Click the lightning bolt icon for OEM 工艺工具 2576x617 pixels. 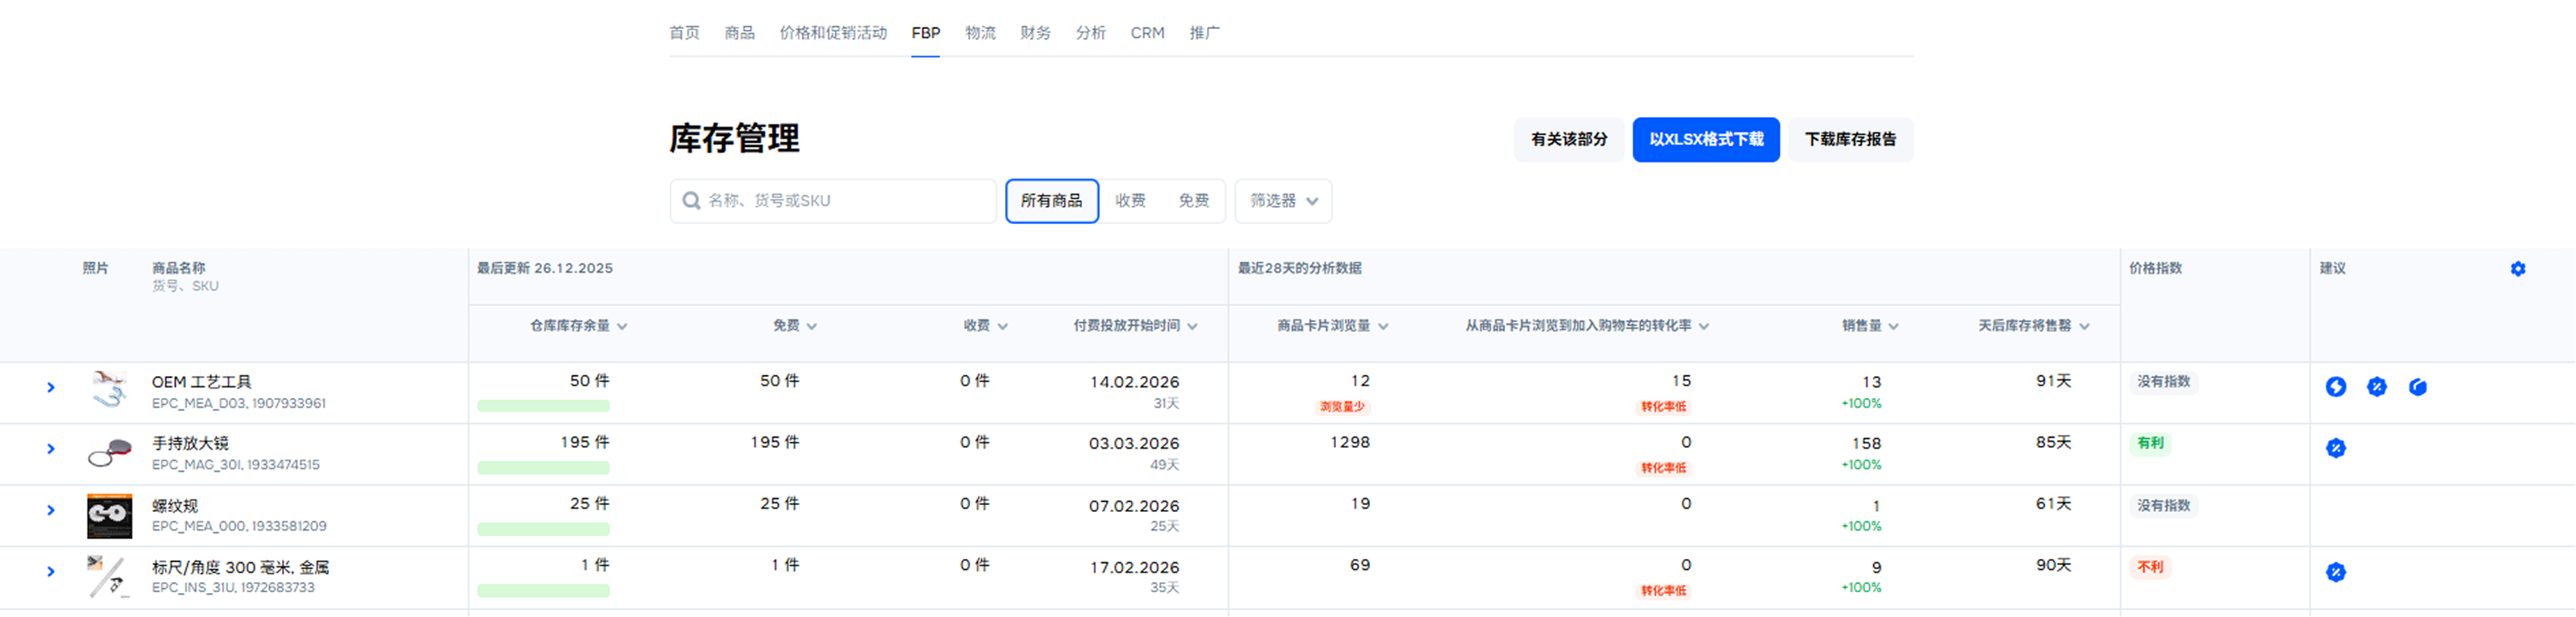tap(2335, 387)
